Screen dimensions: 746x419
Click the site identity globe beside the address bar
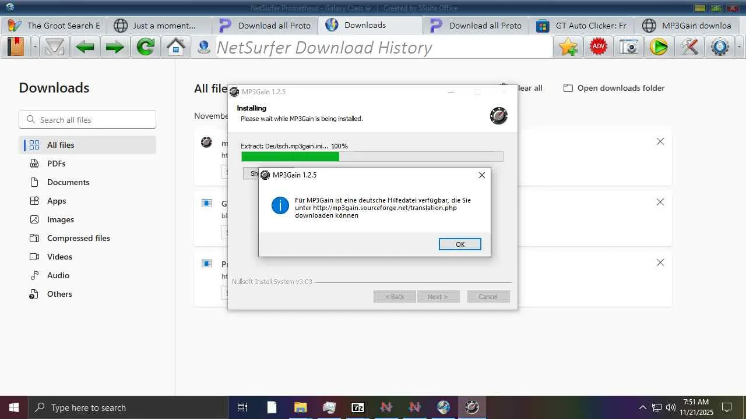204,47
